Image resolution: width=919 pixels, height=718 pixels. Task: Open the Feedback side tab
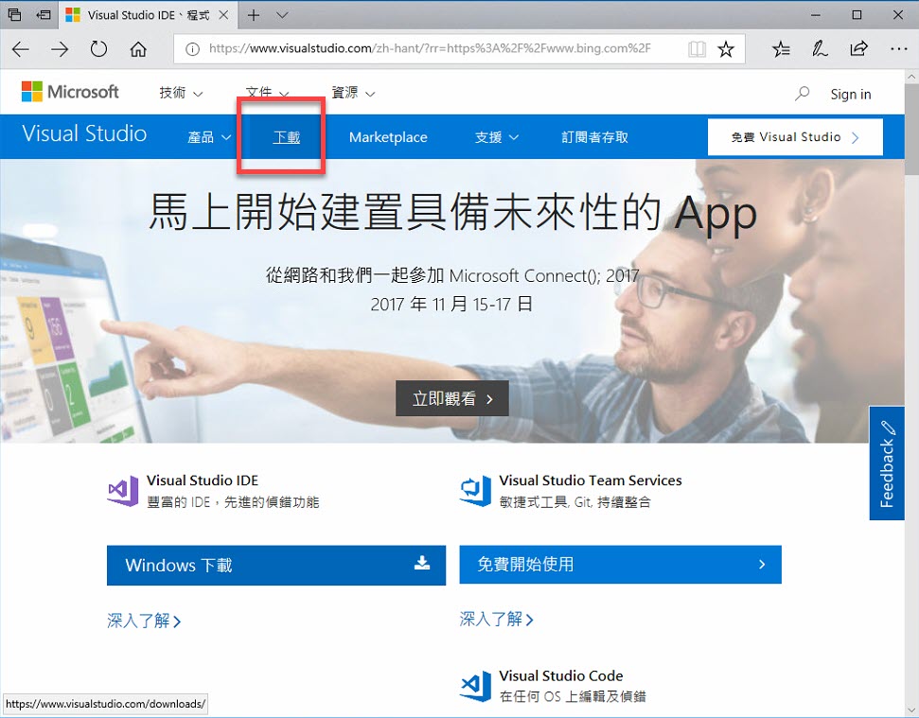coord(886,463)
